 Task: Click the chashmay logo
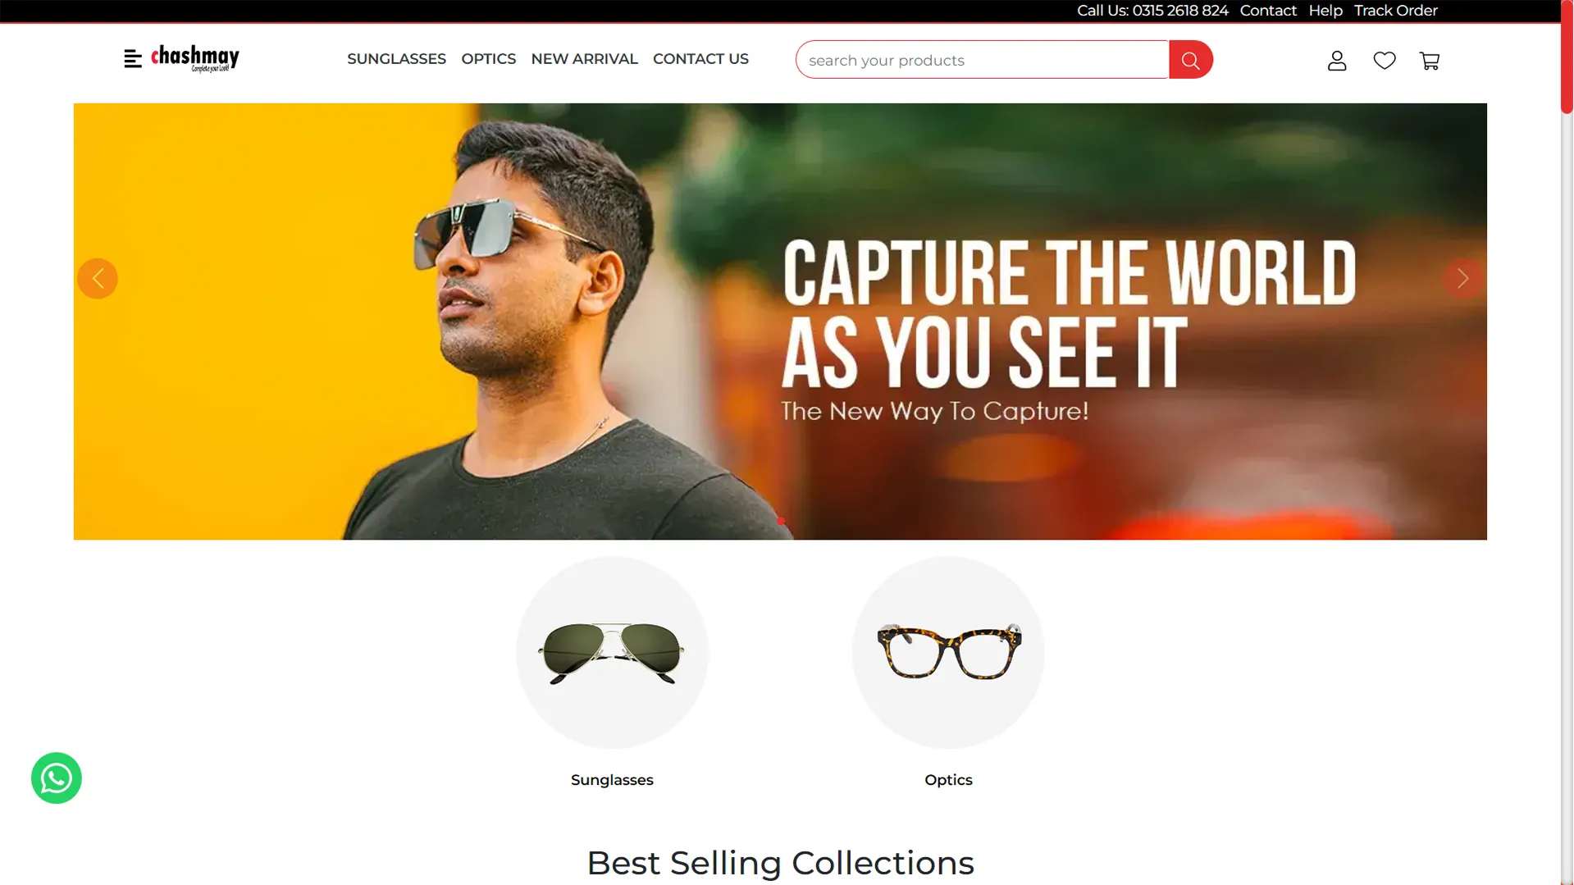coord(195,58)
